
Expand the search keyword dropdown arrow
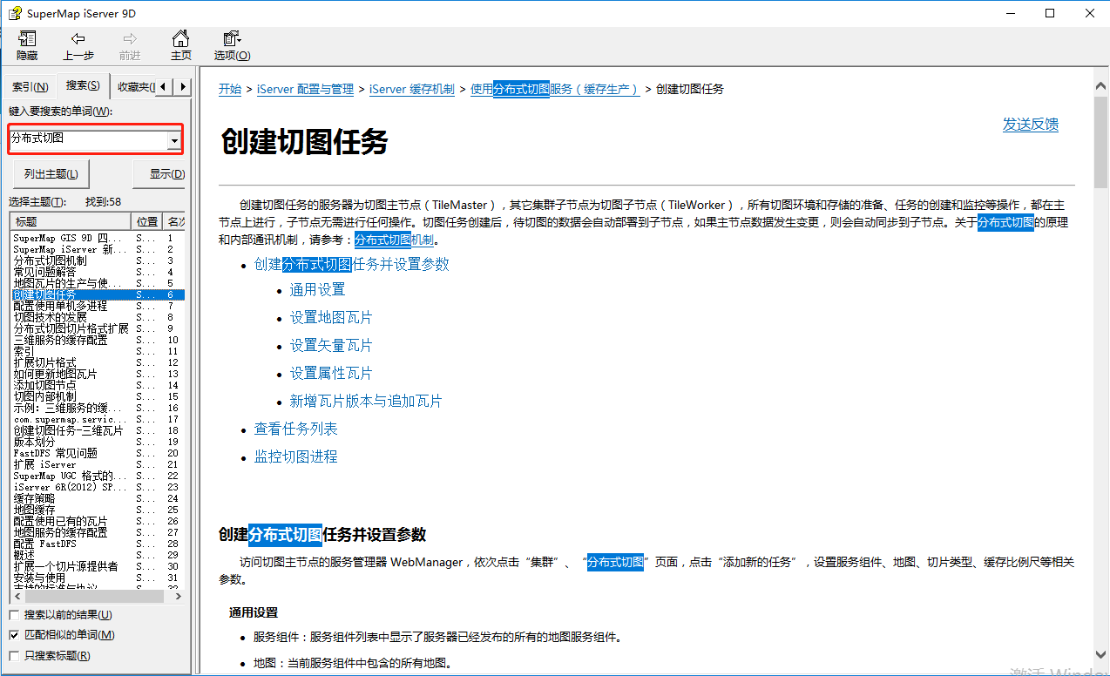[174, 140]
